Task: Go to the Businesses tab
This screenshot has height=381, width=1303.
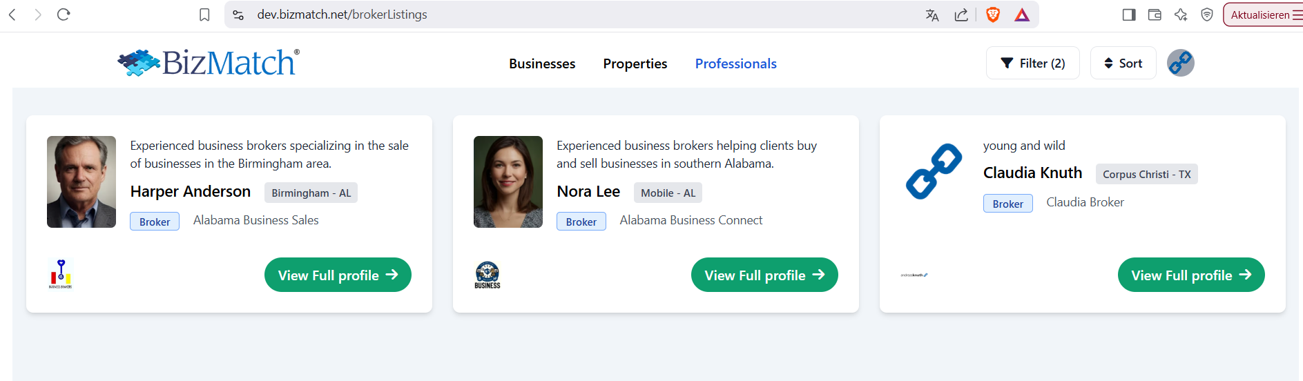Action: (542, 63)
